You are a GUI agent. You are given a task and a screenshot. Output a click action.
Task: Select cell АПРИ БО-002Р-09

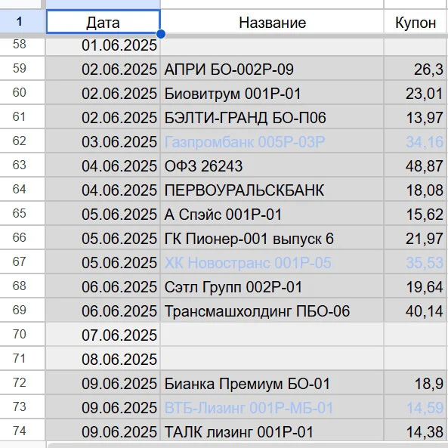pos(272,69)
